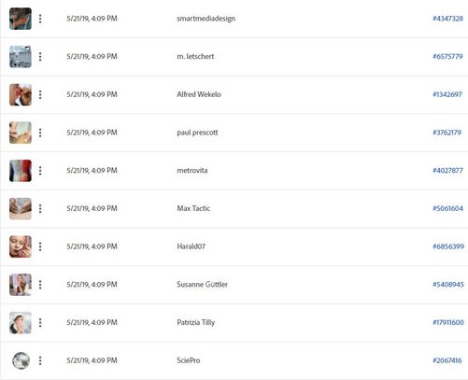Open asset link #2067416
Viewport: 468px width, 380px height.
point(447,360)
